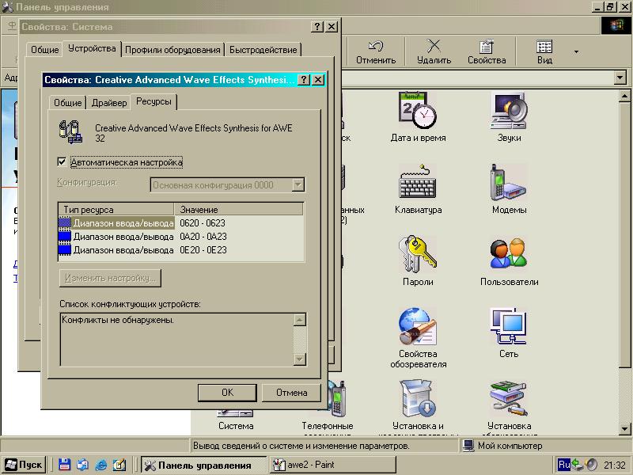
Task: Open the Быстродействие tab
Action: tap(263, 50)
